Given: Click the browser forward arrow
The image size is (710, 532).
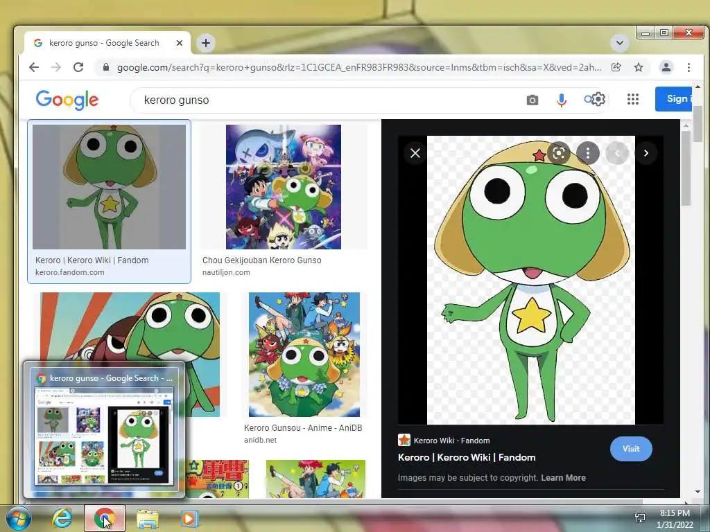Looking at the screenshot, I should tap(56, 67).
